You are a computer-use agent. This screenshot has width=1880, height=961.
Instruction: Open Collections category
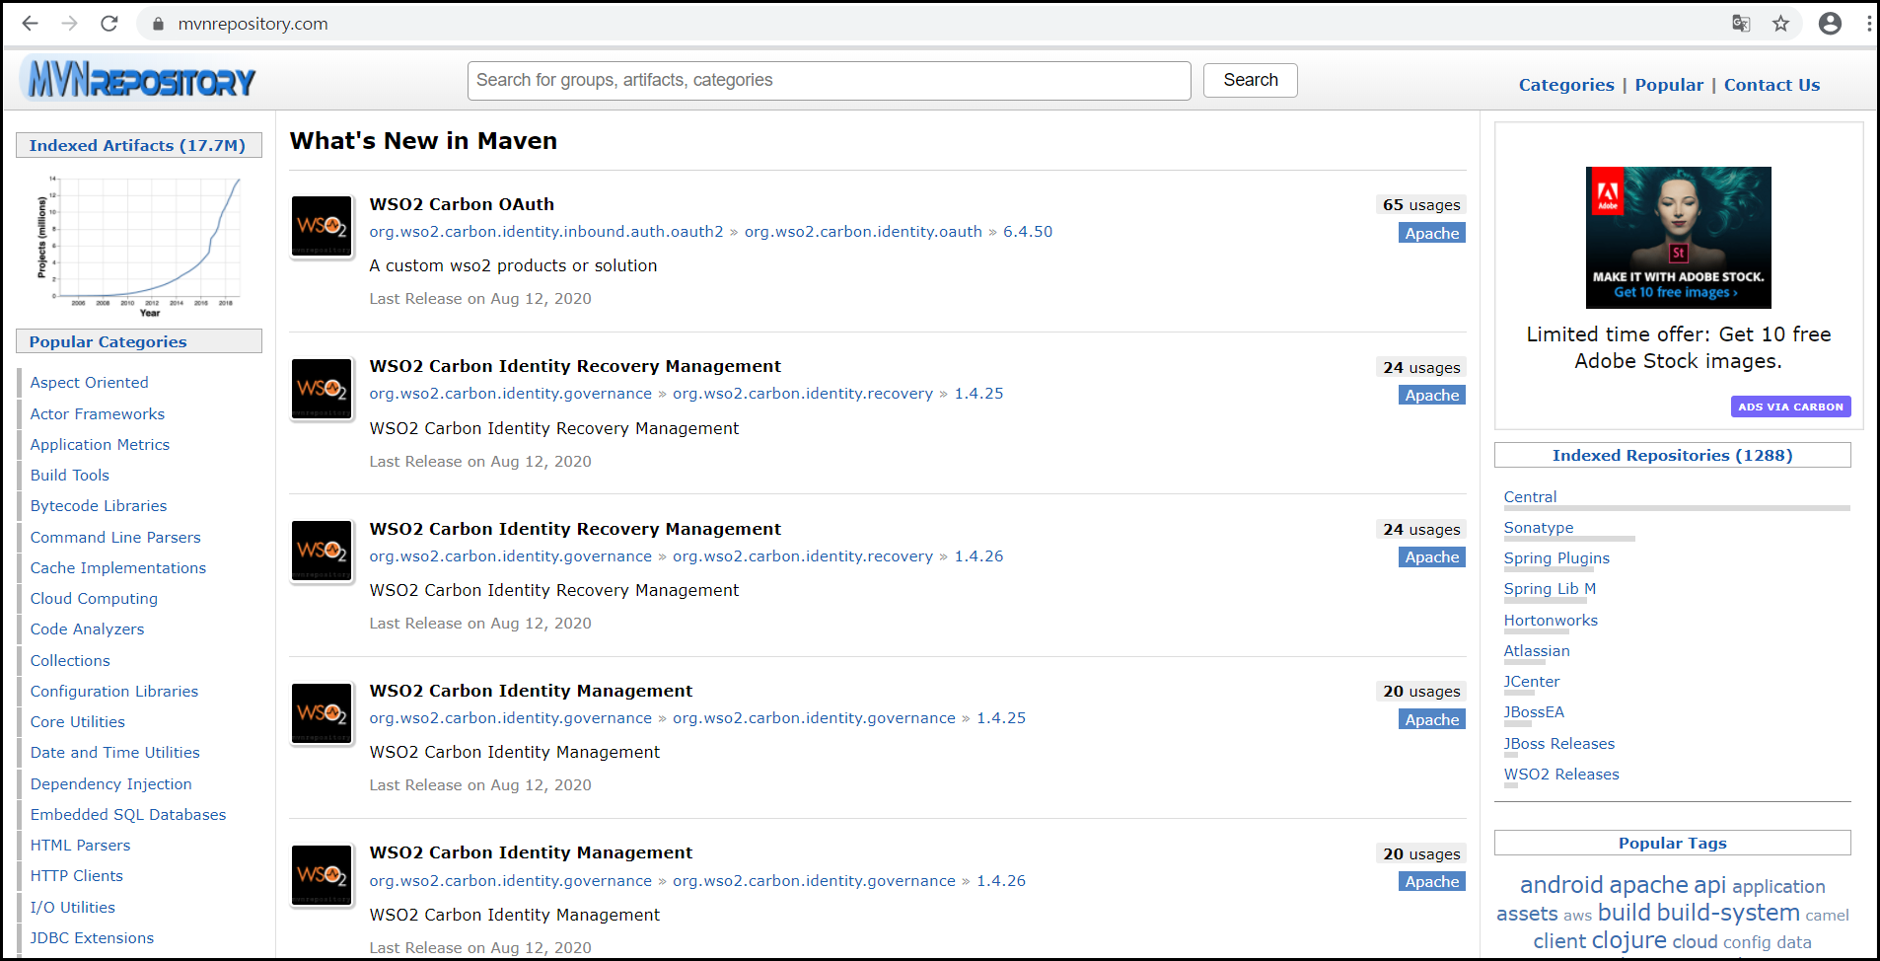pos(70,661)
